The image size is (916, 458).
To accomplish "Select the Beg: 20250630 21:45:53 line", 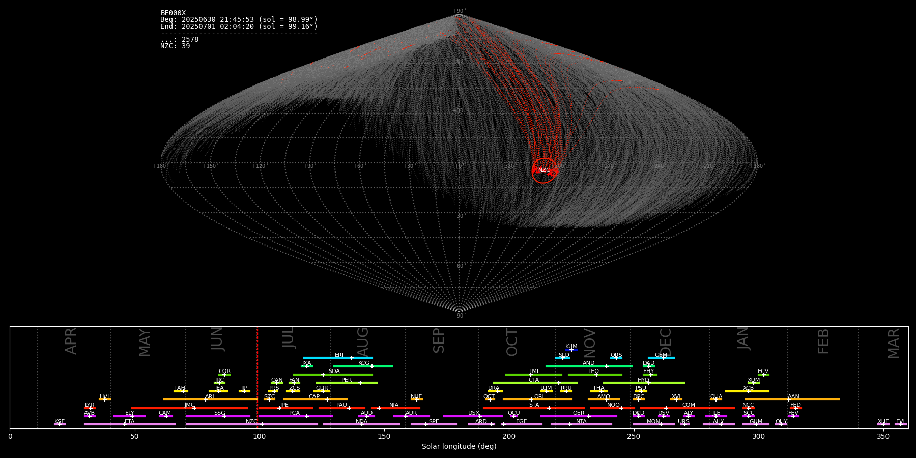I will (239, 20).
